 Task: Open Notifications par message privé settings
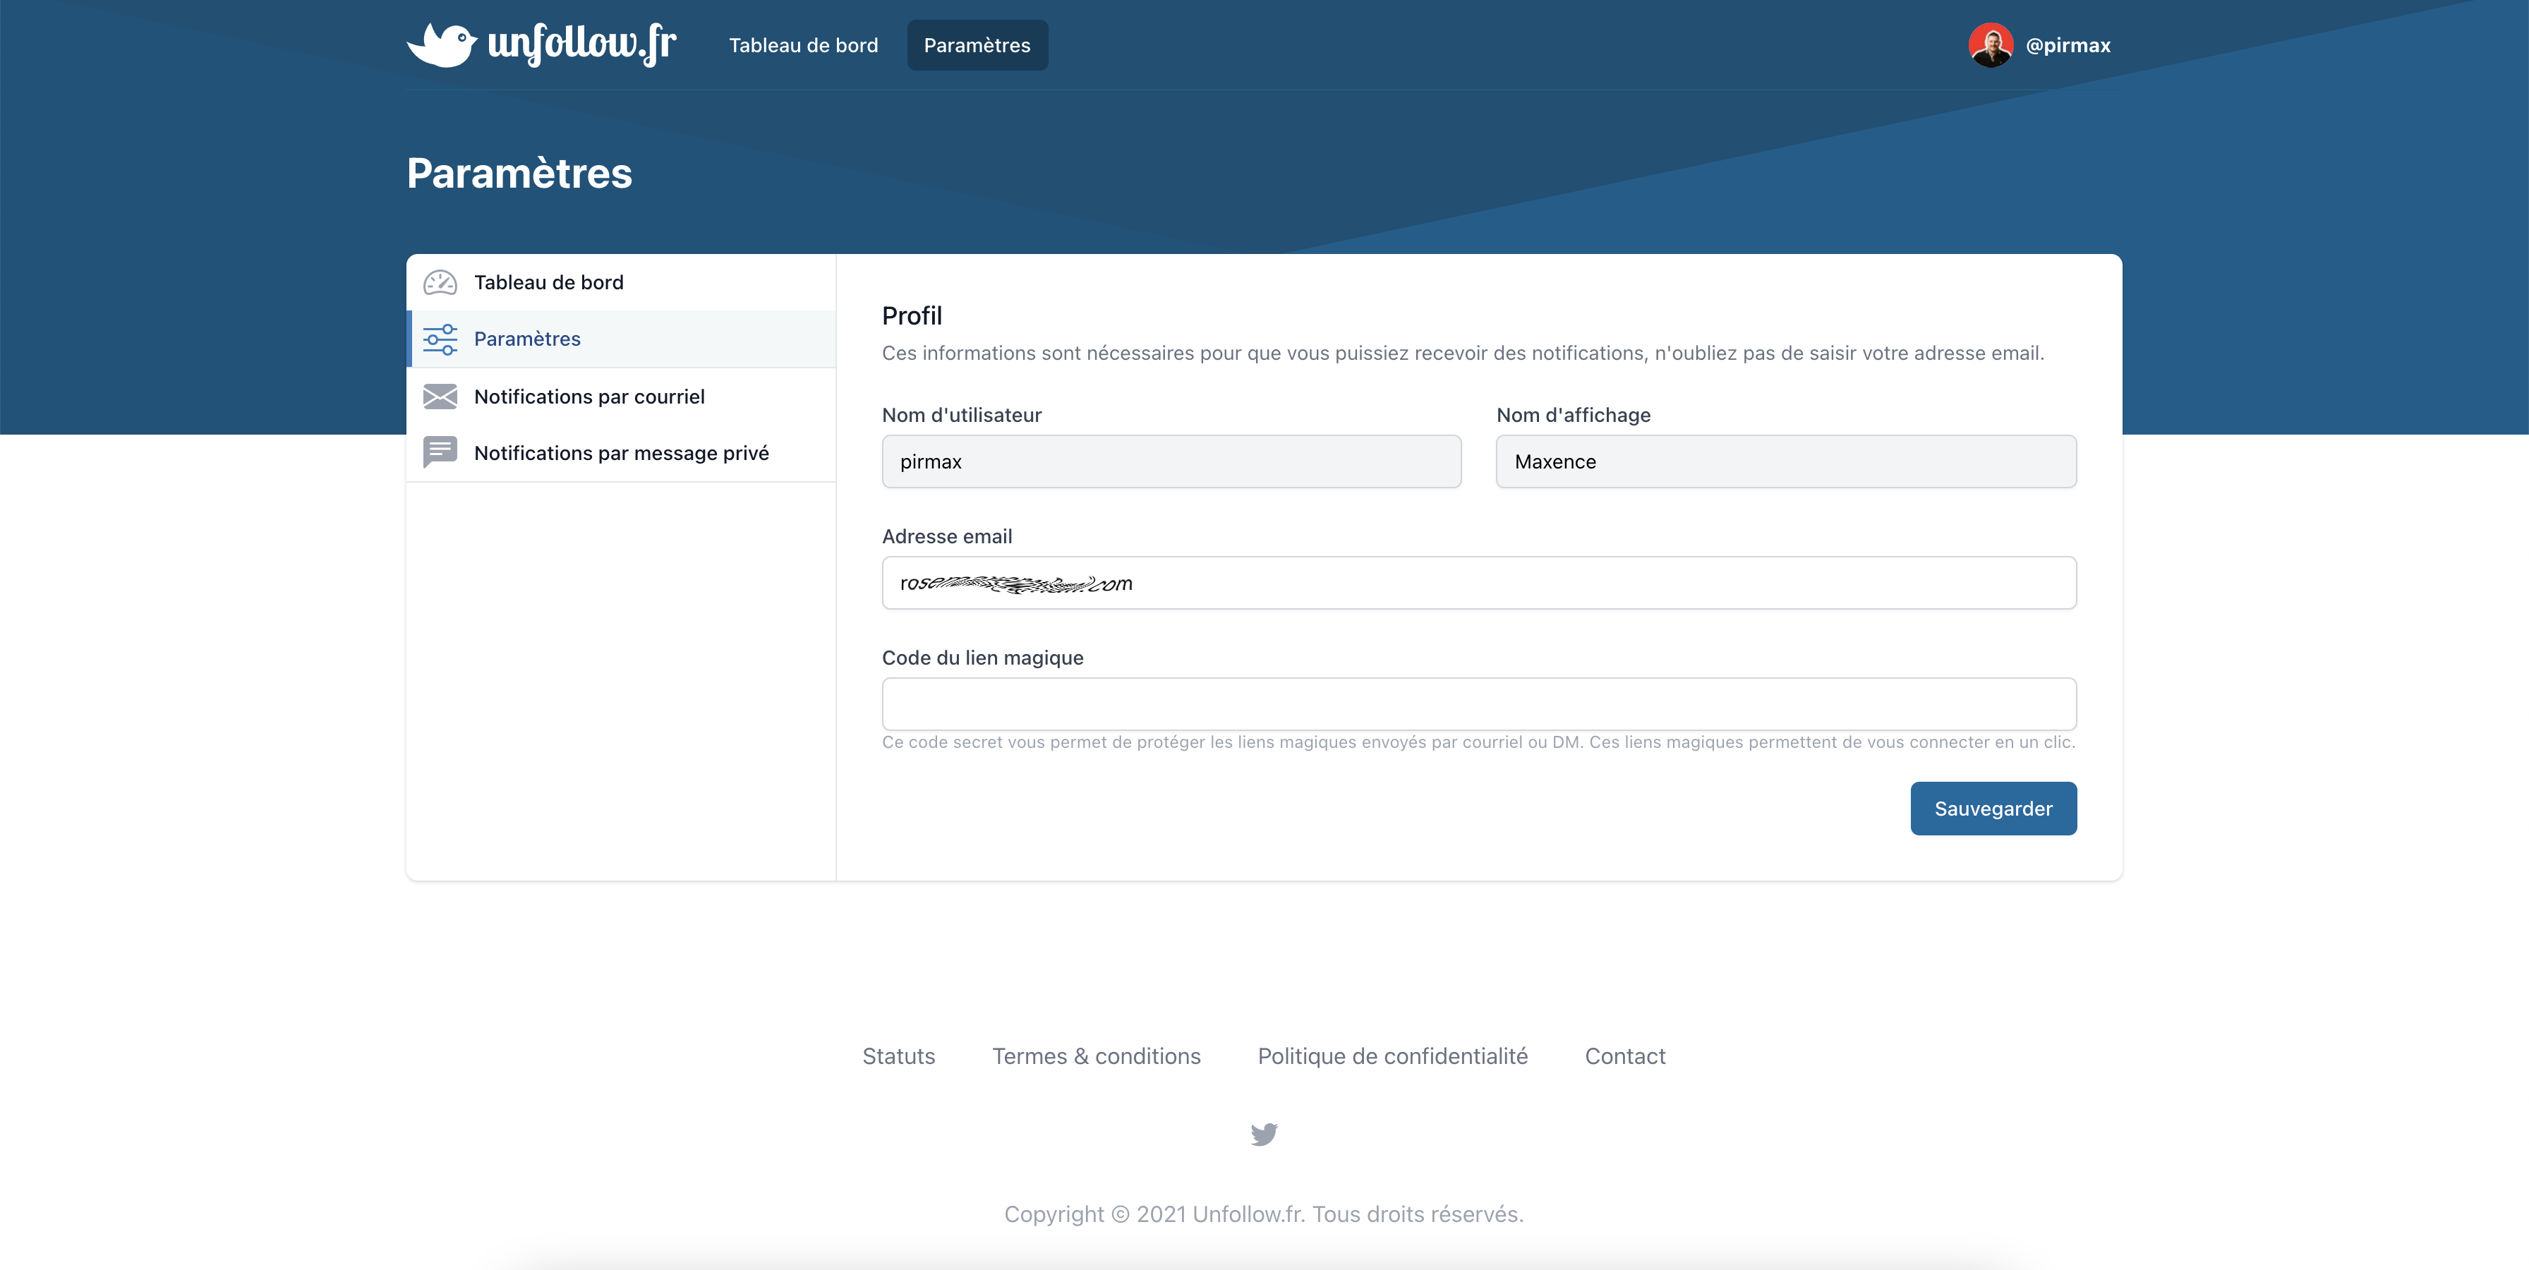click(620, 452)
